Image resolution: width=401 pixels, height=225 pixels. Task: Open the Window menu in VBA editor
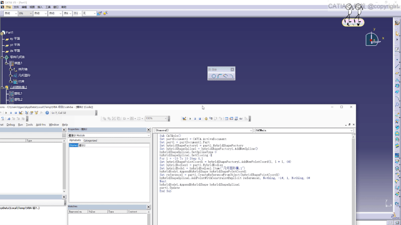[54, 125]
